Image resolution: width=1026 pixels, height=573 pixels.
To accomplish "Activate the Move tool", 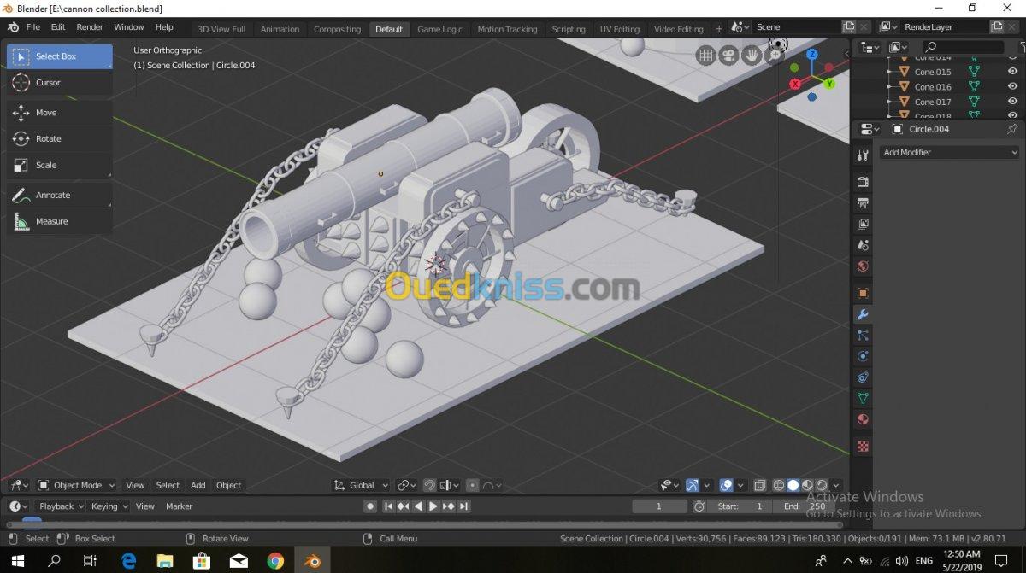I will click(60, 113).
